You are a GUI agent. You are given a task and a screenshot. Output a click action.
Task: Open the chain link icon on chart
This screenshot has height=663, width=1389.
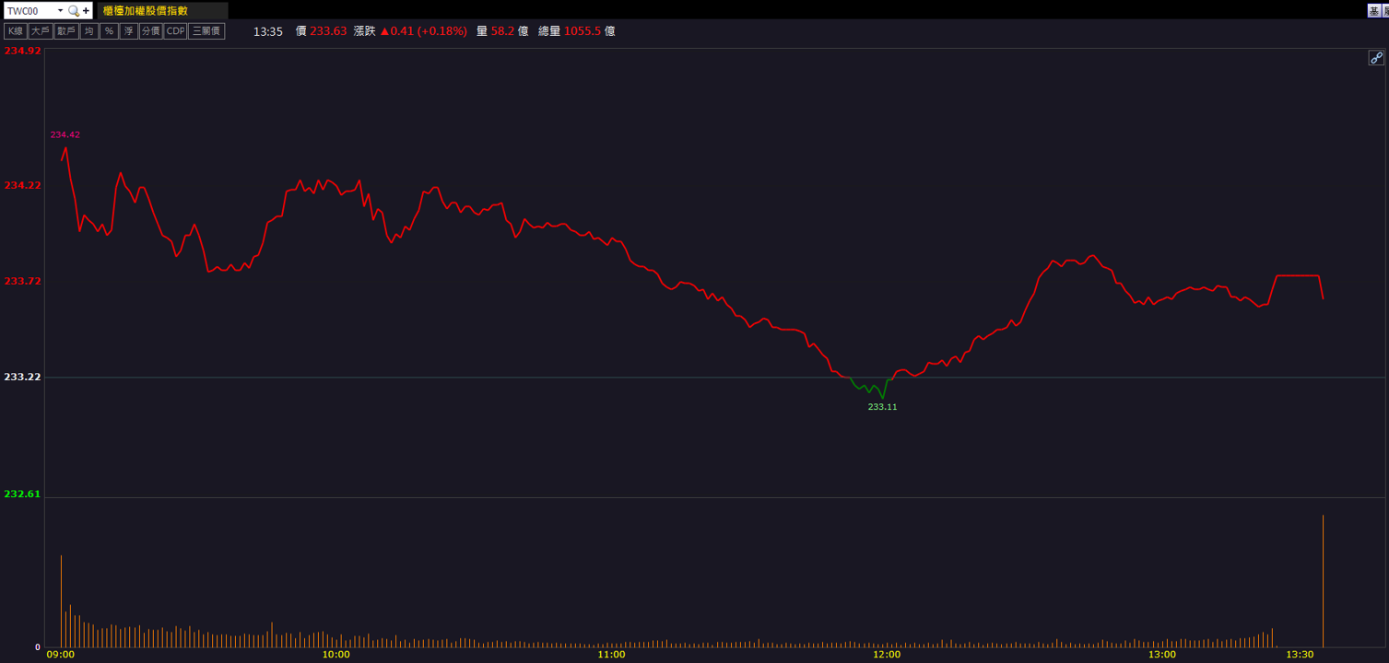pos(1376,58)
